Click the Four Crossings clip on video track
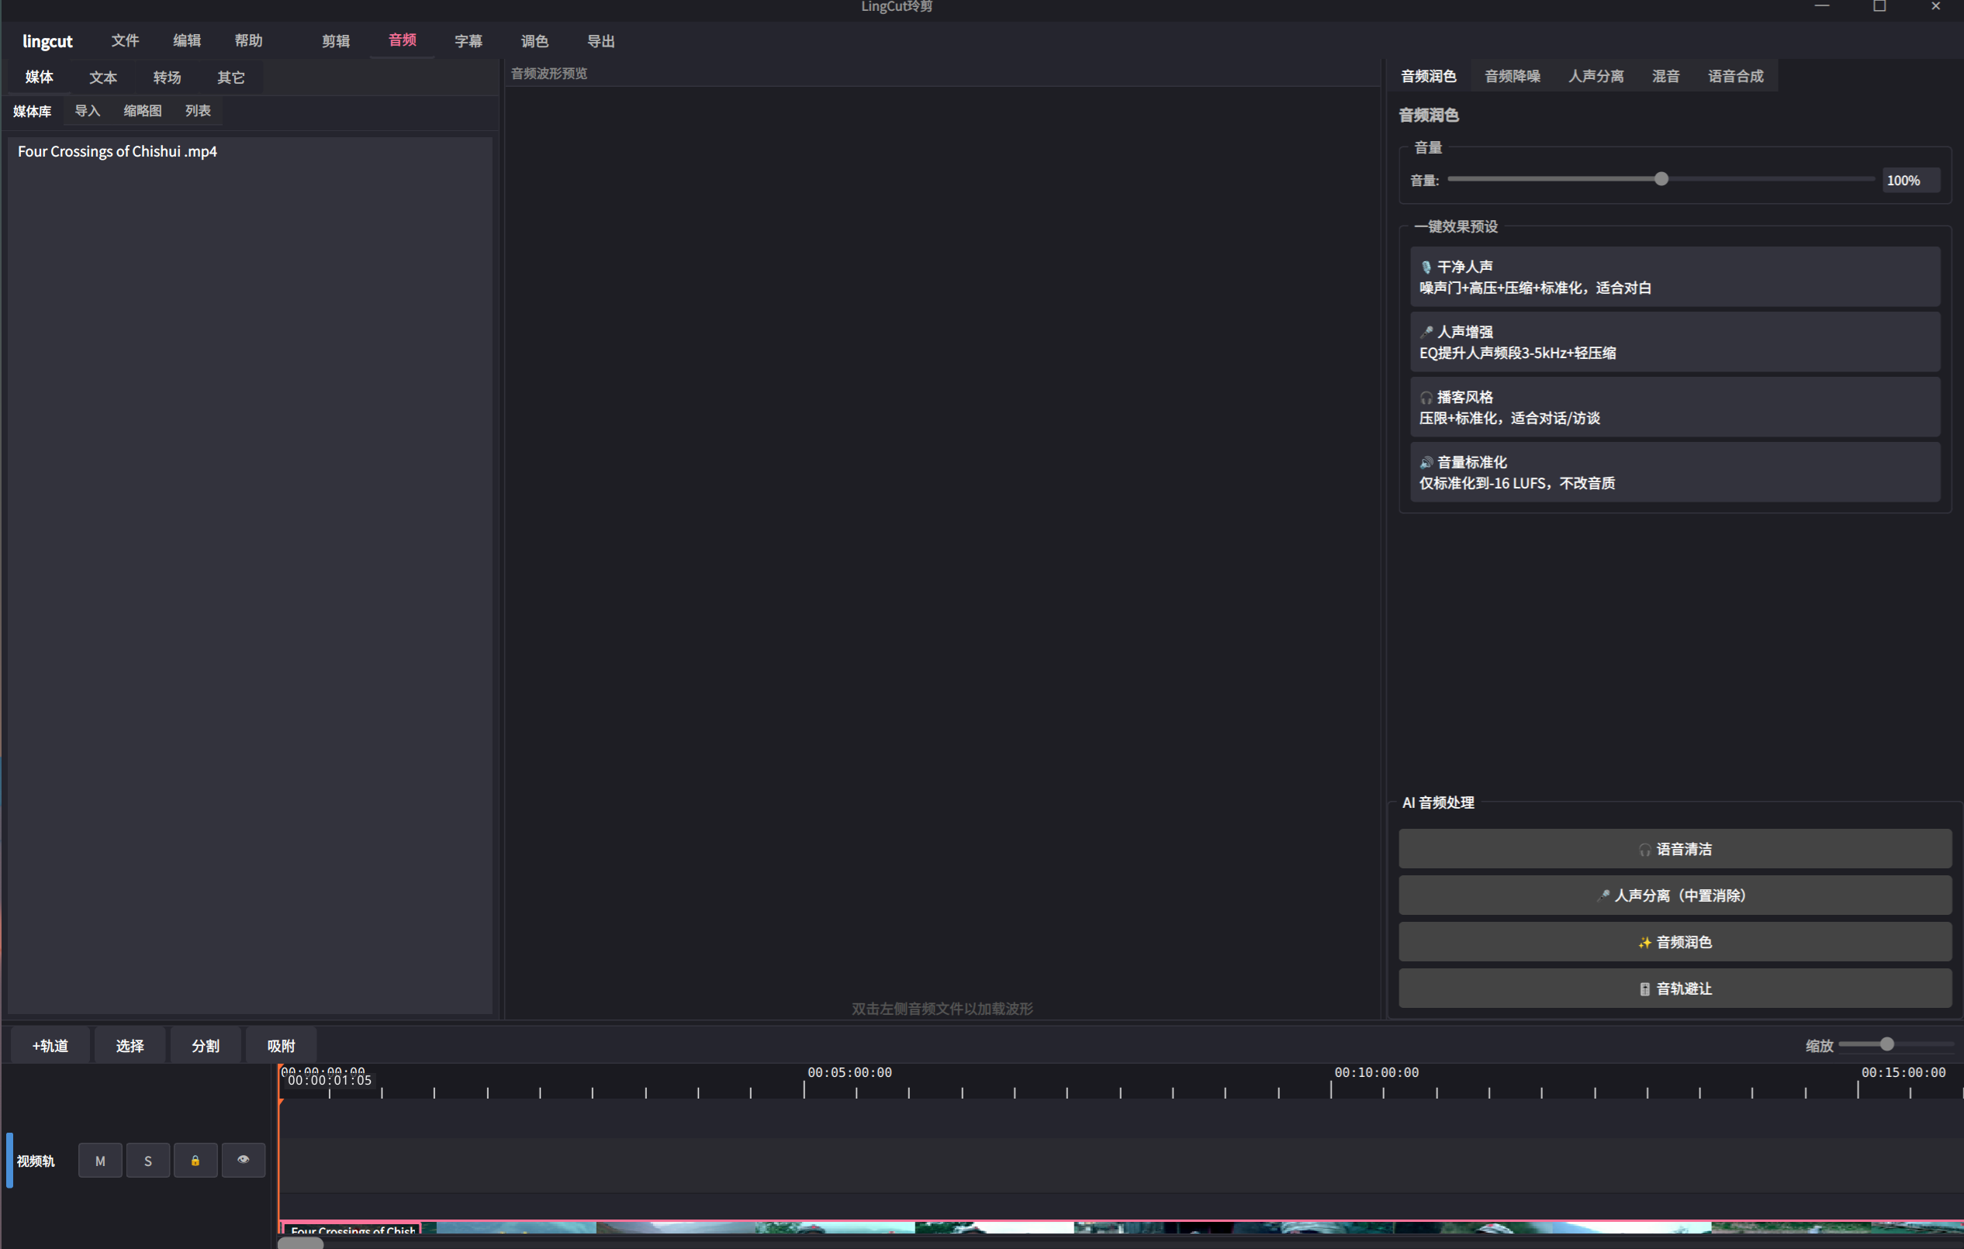This screenshot has width=1964, height=1249. click(x=1121, y=1227)
